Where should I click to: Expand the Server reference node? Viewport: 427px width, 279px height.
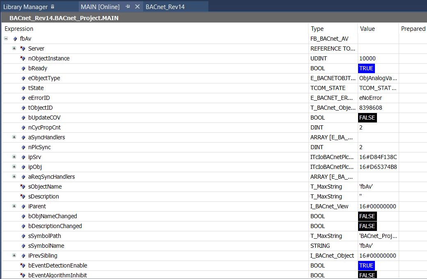click(14, 48)
